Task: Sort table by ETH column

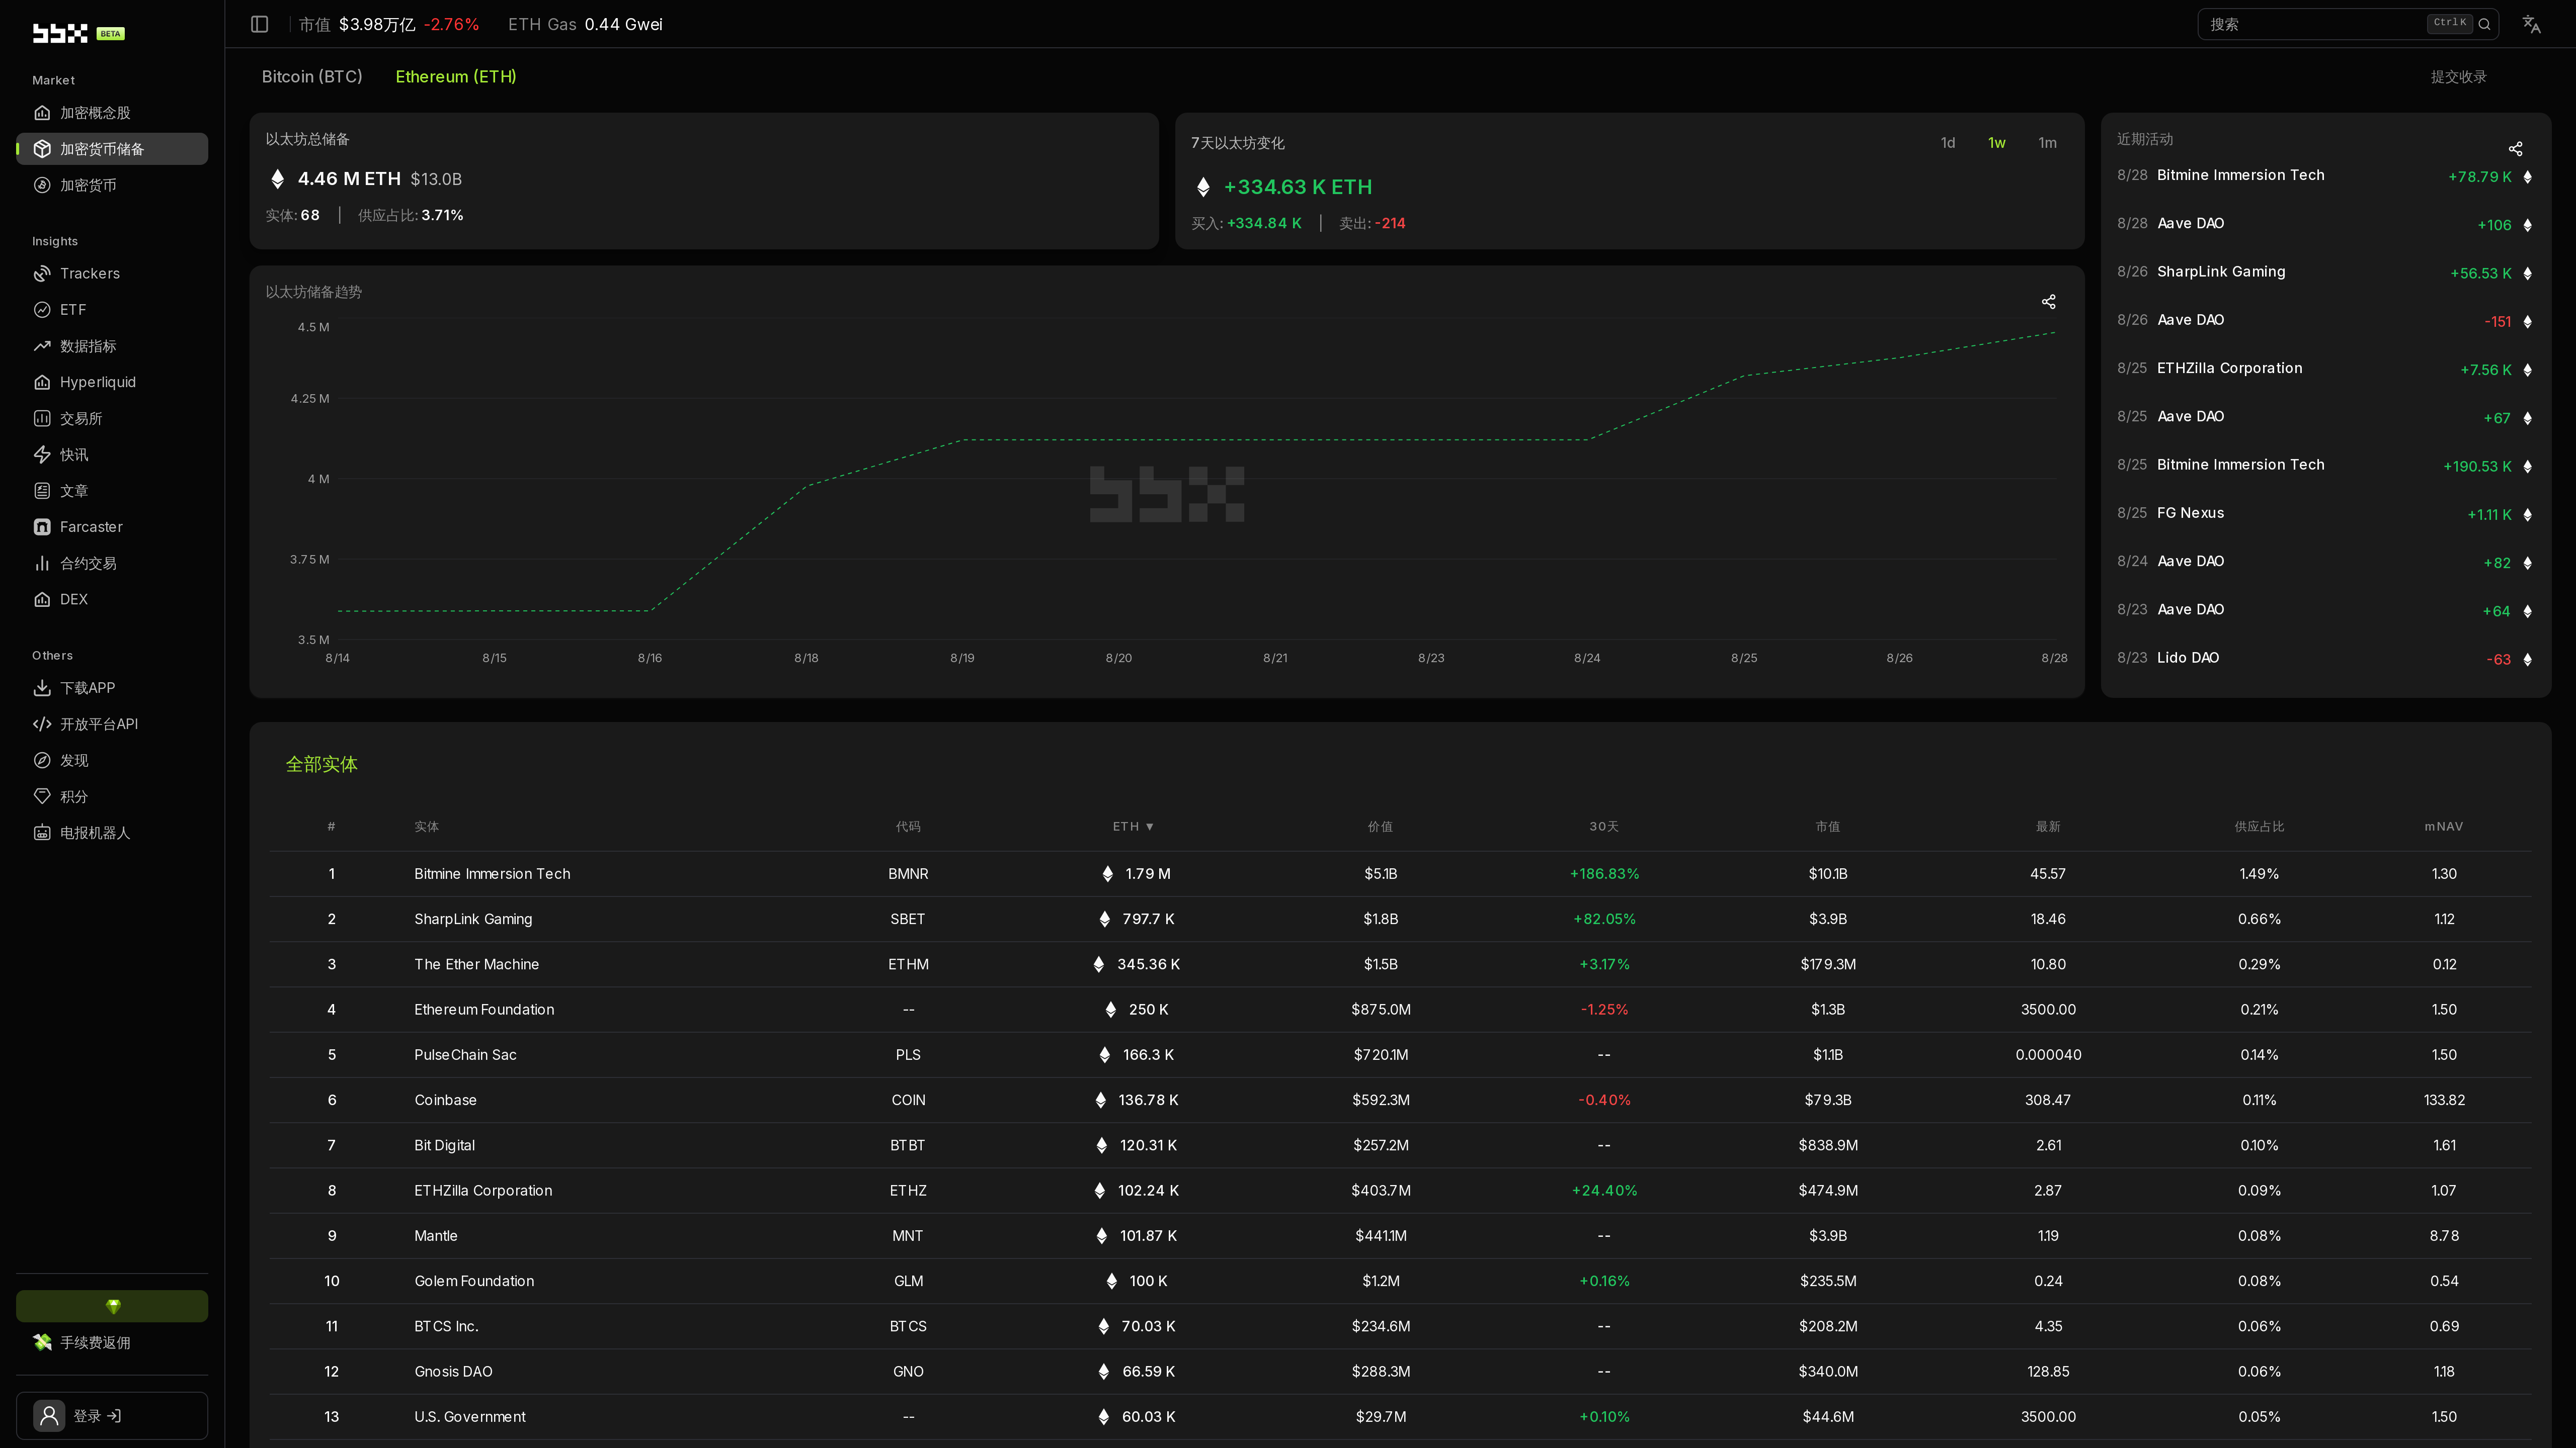Action: click(1133, 827)
